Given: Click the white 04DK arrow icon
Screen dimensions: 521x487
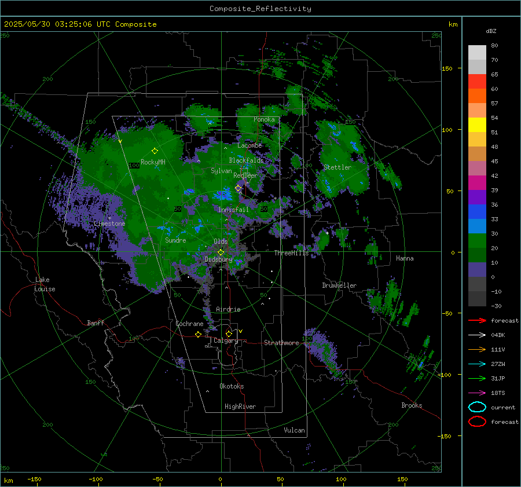Looking at the screenshot, I should pyautogui.click(x=477, y=335).
